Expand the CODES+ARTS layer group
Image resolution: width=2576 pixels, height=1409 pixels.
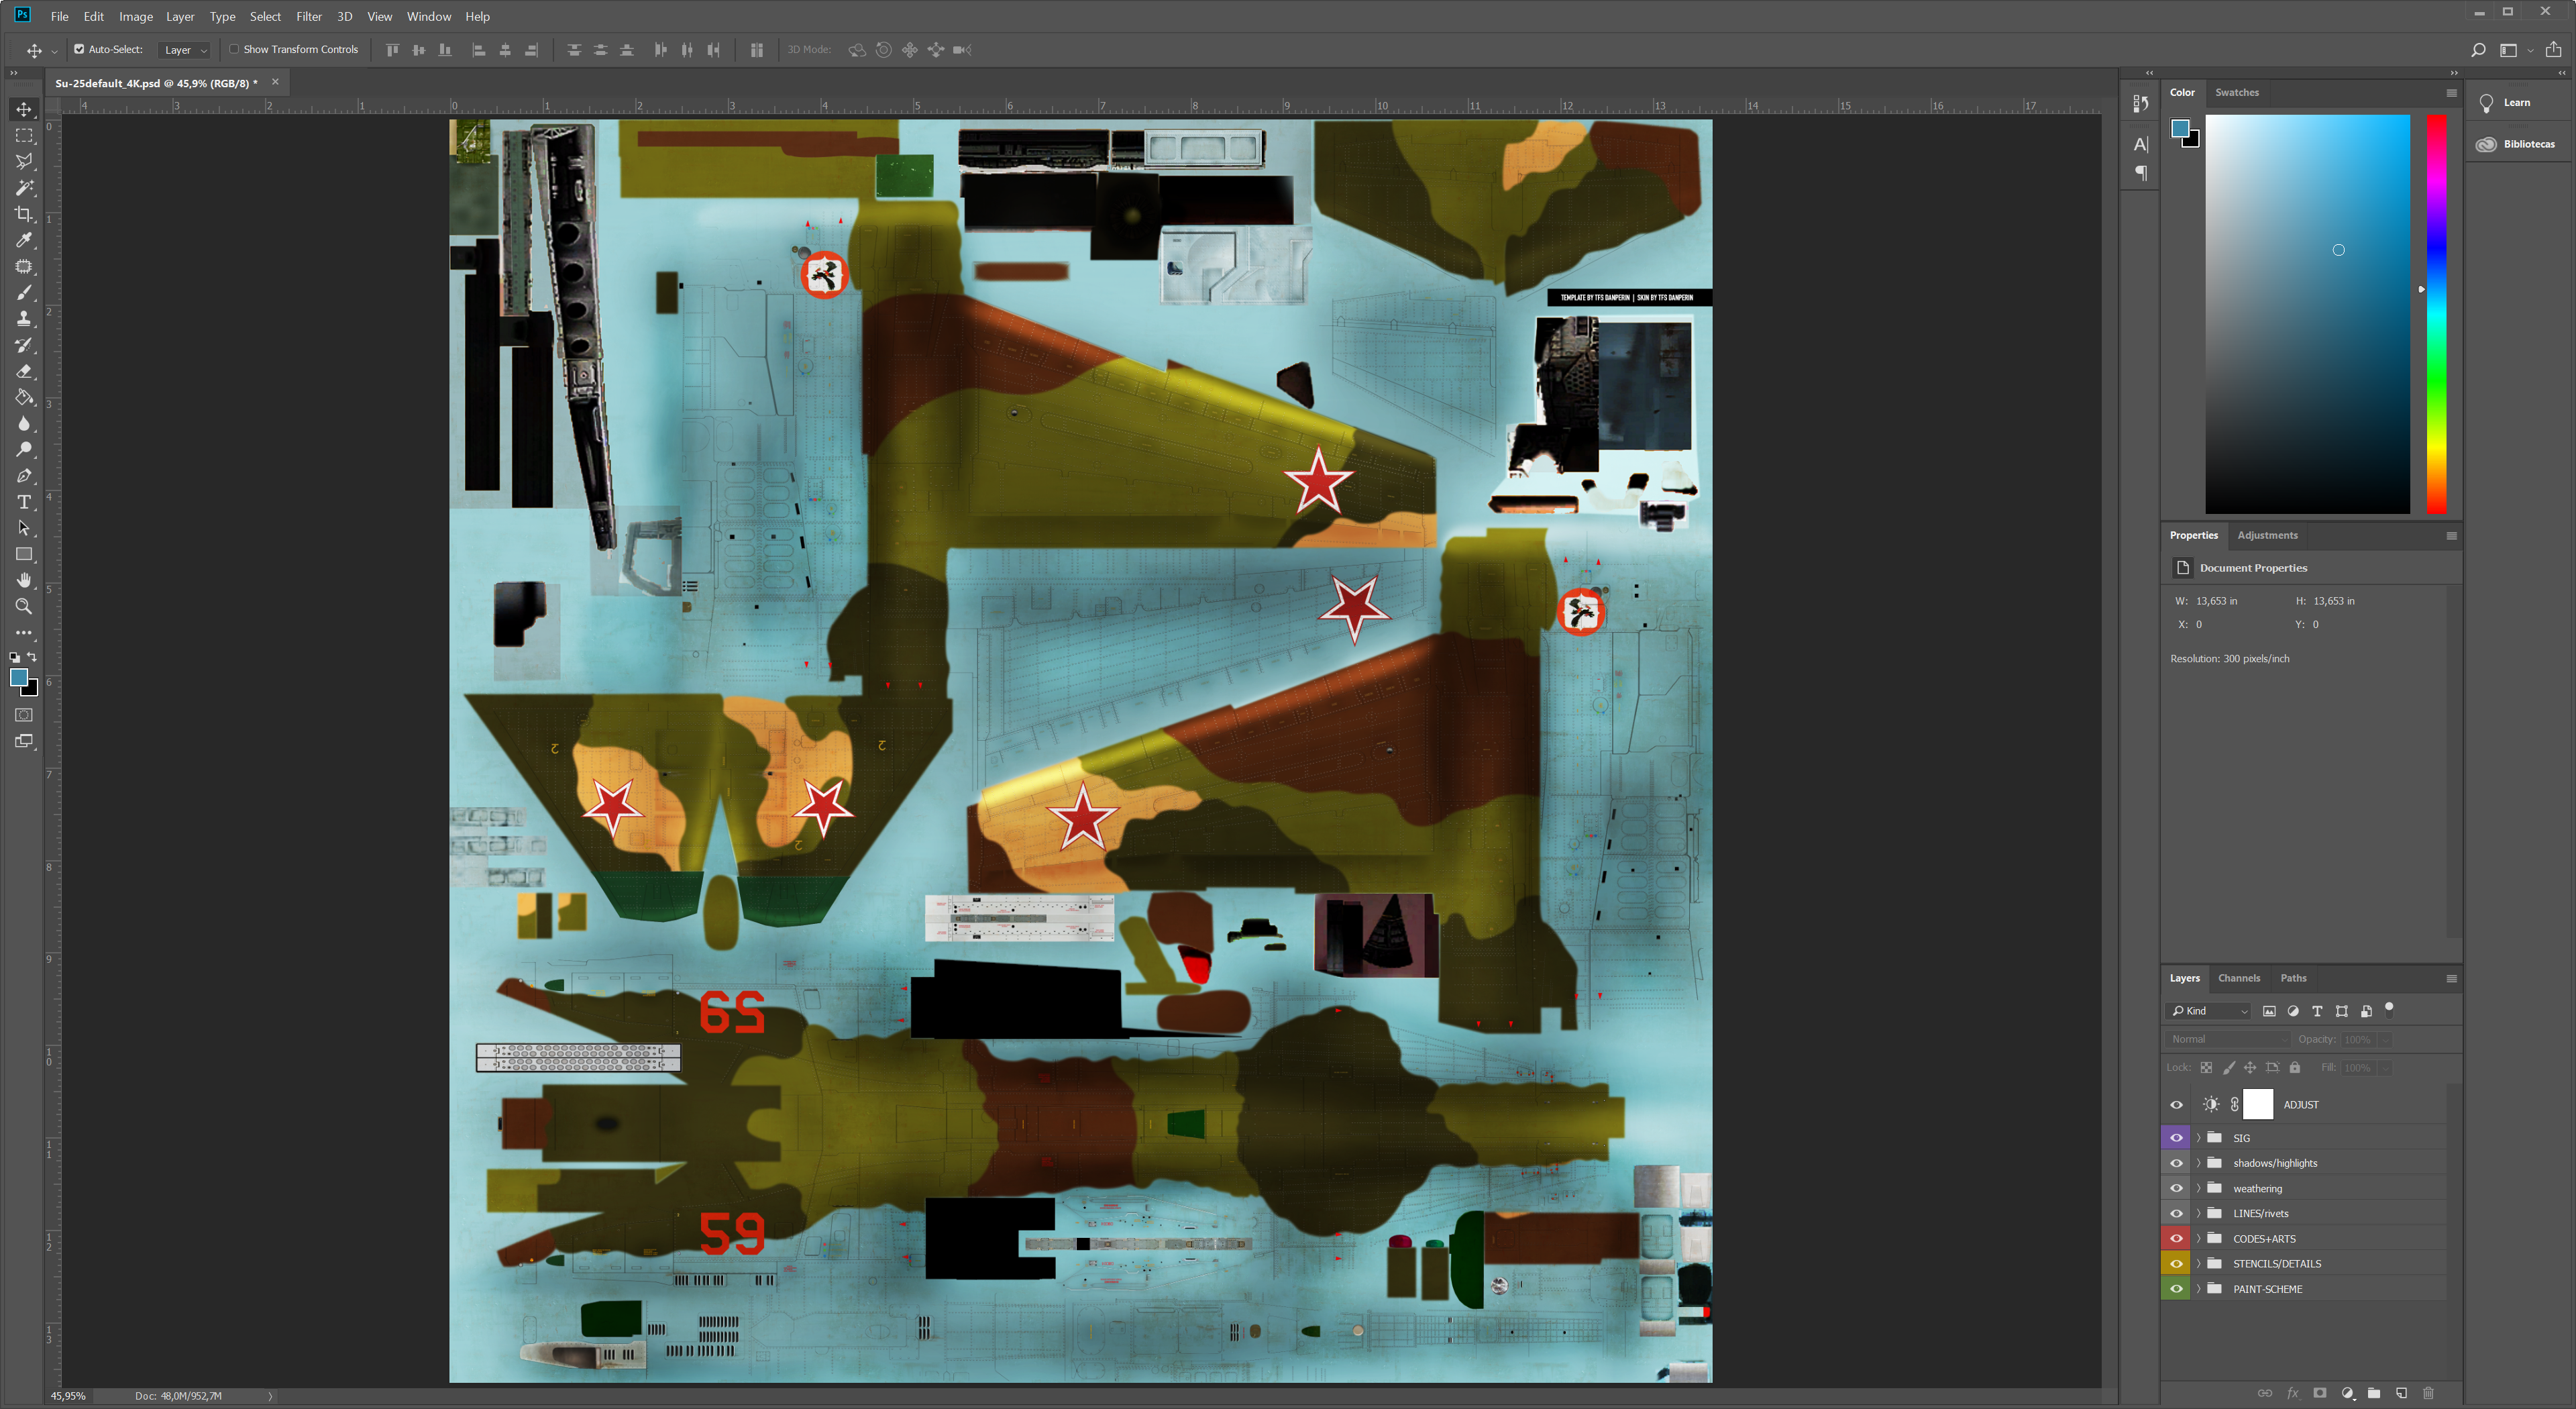point(2198,1239)
